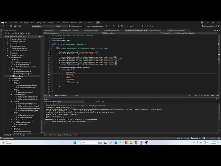Viewport: 221px width, 166px height.
Task: Select XGSampleServer.Build.cs in the tree
Action: click(x=22, y=131)
